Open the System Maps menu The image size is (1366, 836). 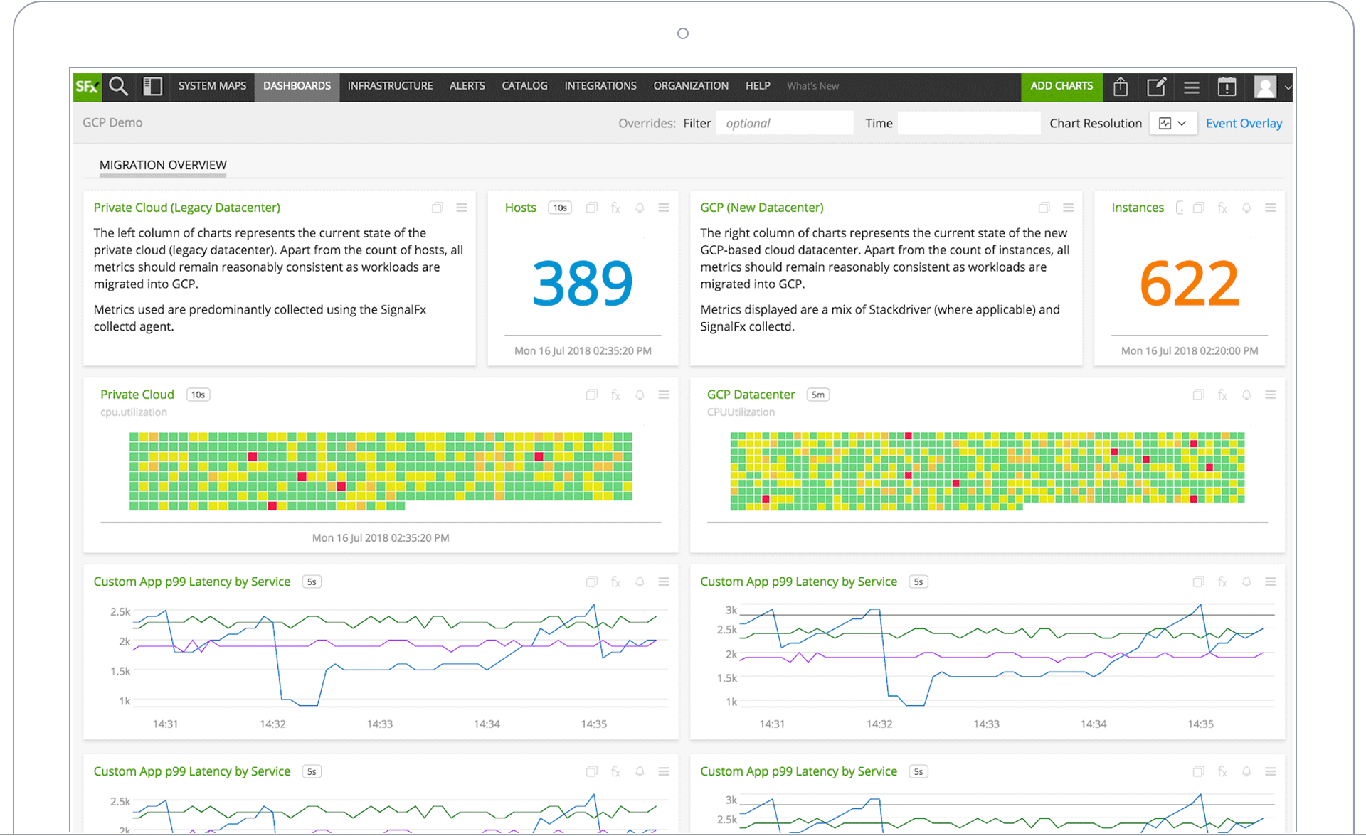click(x=212, y=86)
